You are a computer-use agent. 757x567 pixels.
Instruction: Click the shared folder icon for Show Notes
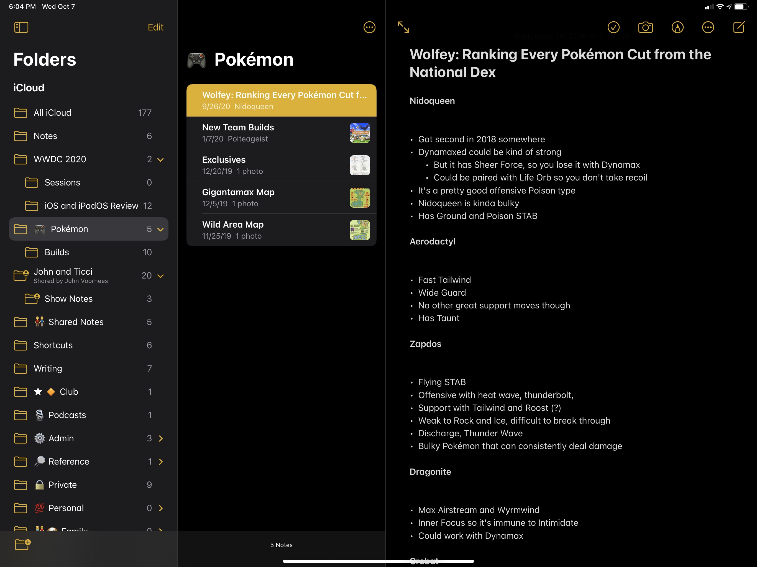coord(32,298)
